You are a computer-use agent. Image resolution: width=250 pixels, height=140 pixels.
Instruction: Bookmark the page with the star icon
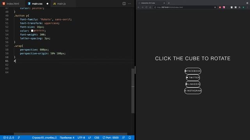[x=215, y=7]
